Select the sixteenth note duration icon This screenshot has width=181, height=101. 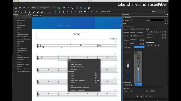coord(38,12)
